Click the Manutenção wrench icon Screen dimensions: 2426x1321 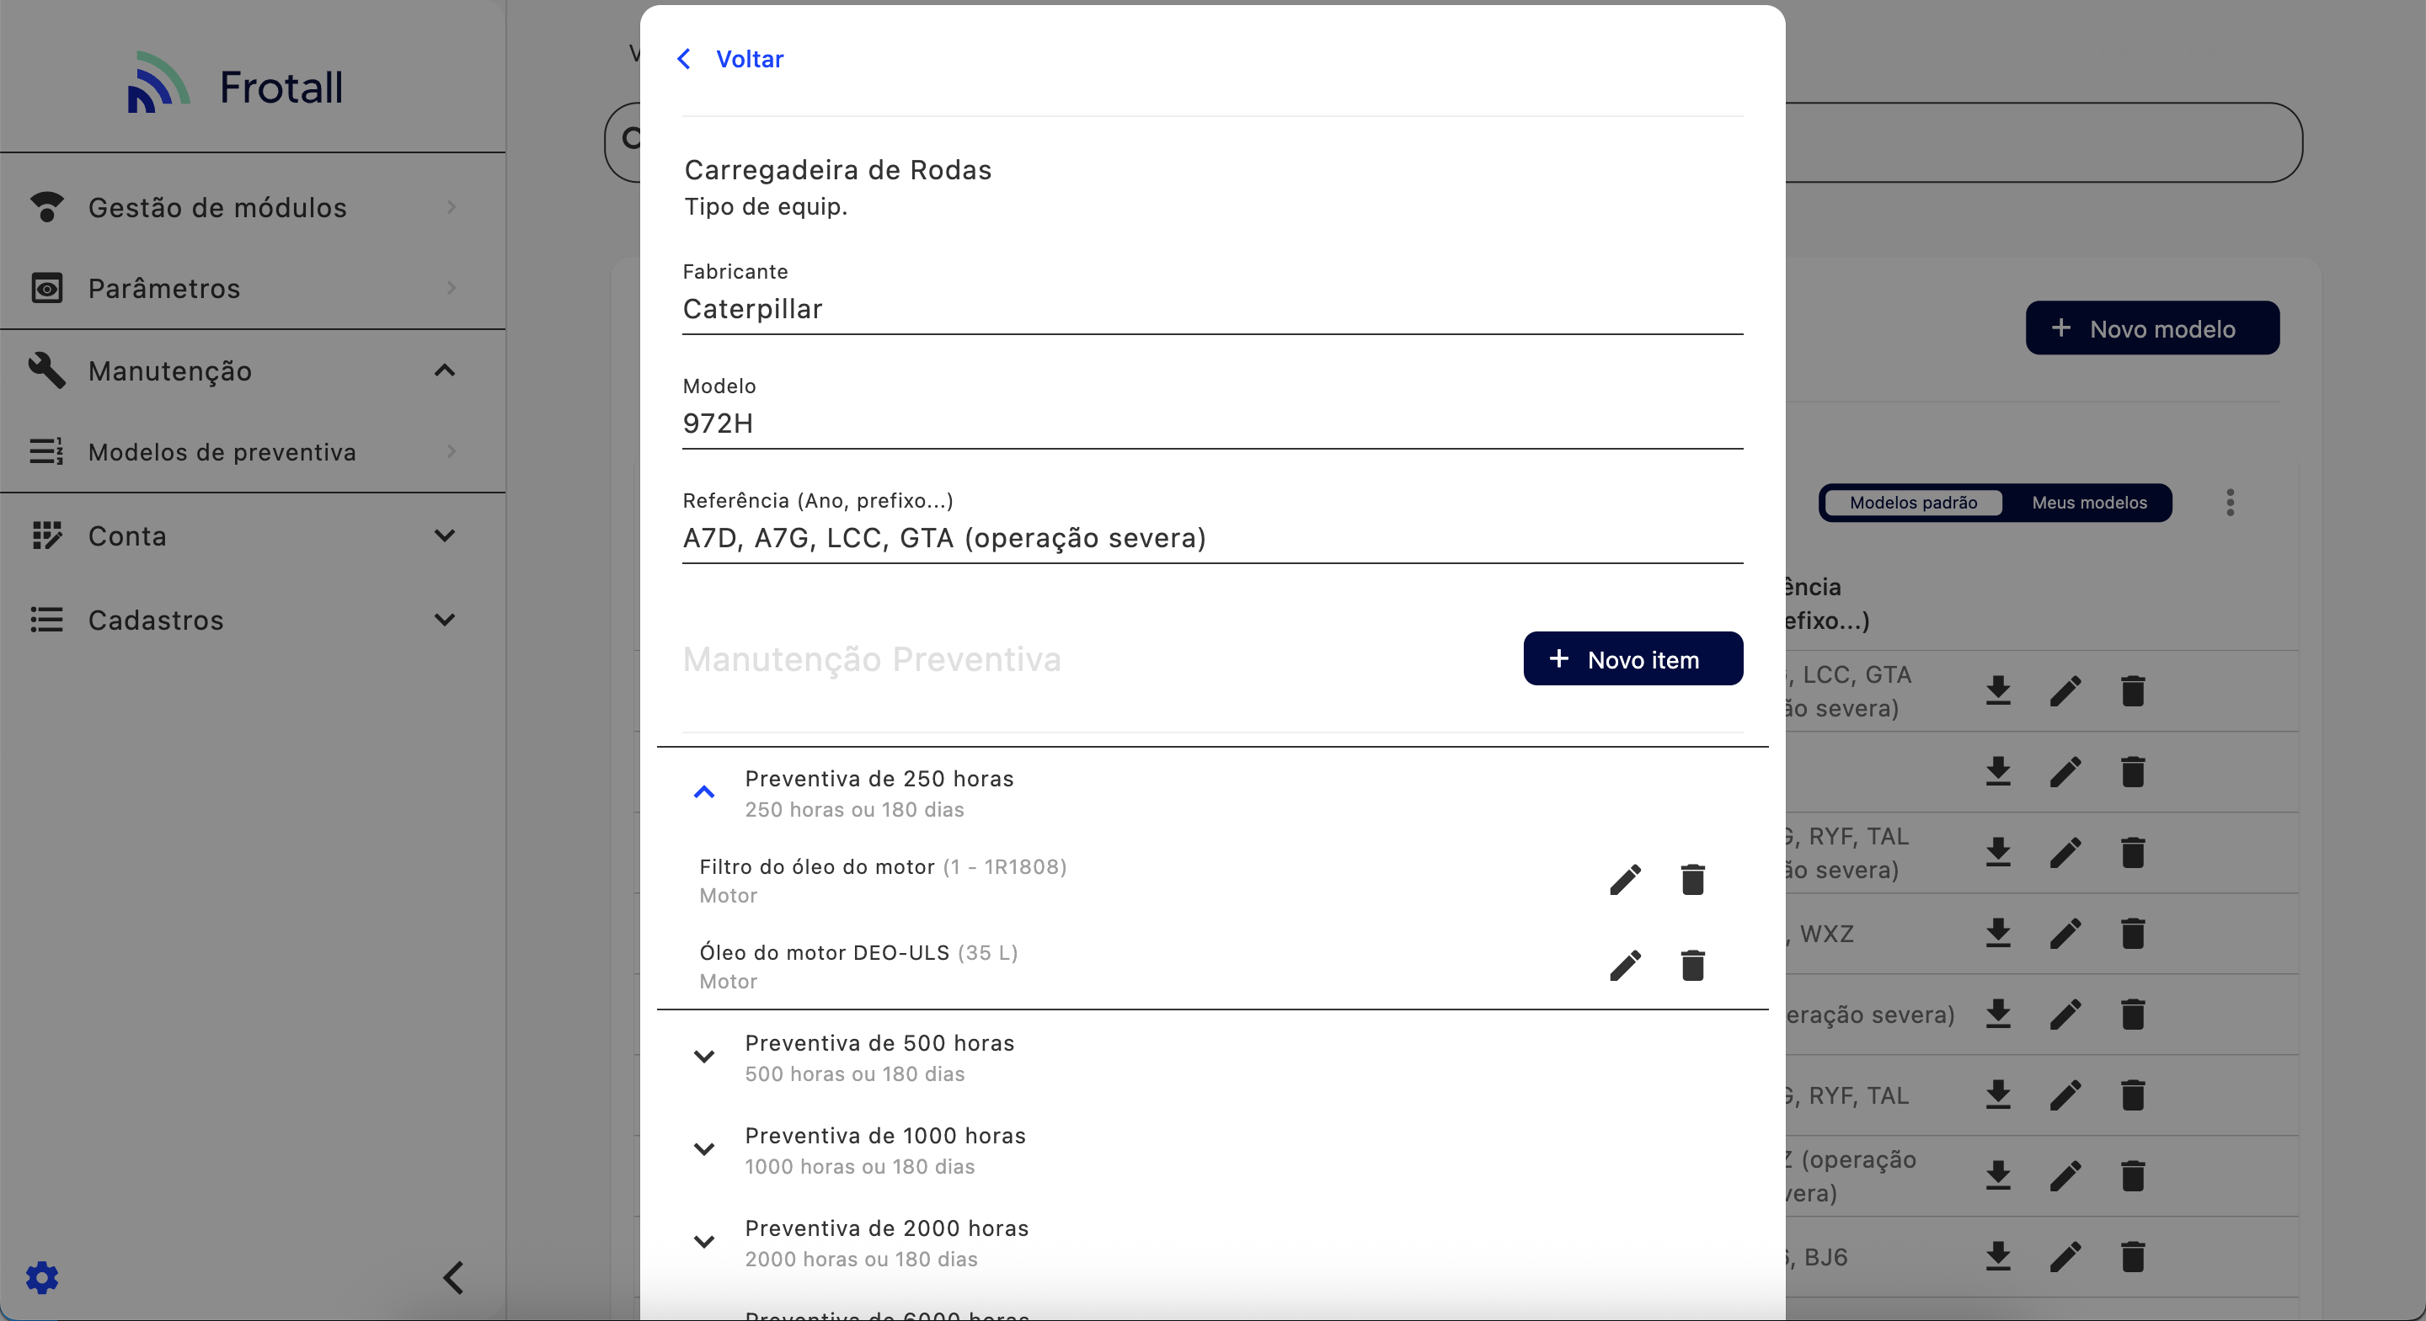point(46,370)
